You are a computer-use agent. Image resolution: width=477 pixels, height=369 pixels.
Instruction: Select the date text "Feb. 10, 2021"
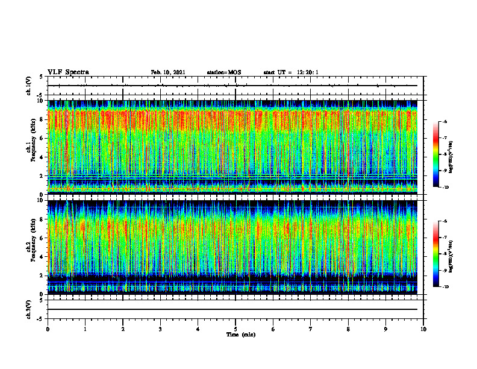[168, 72]
